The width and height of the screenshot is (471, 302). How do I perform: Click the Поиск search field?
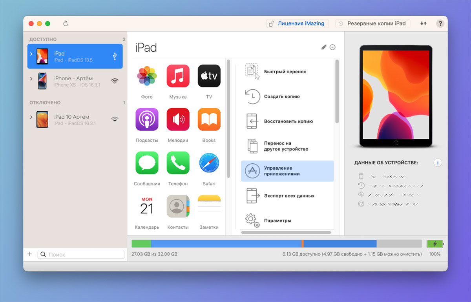click(x=81, y=254)
